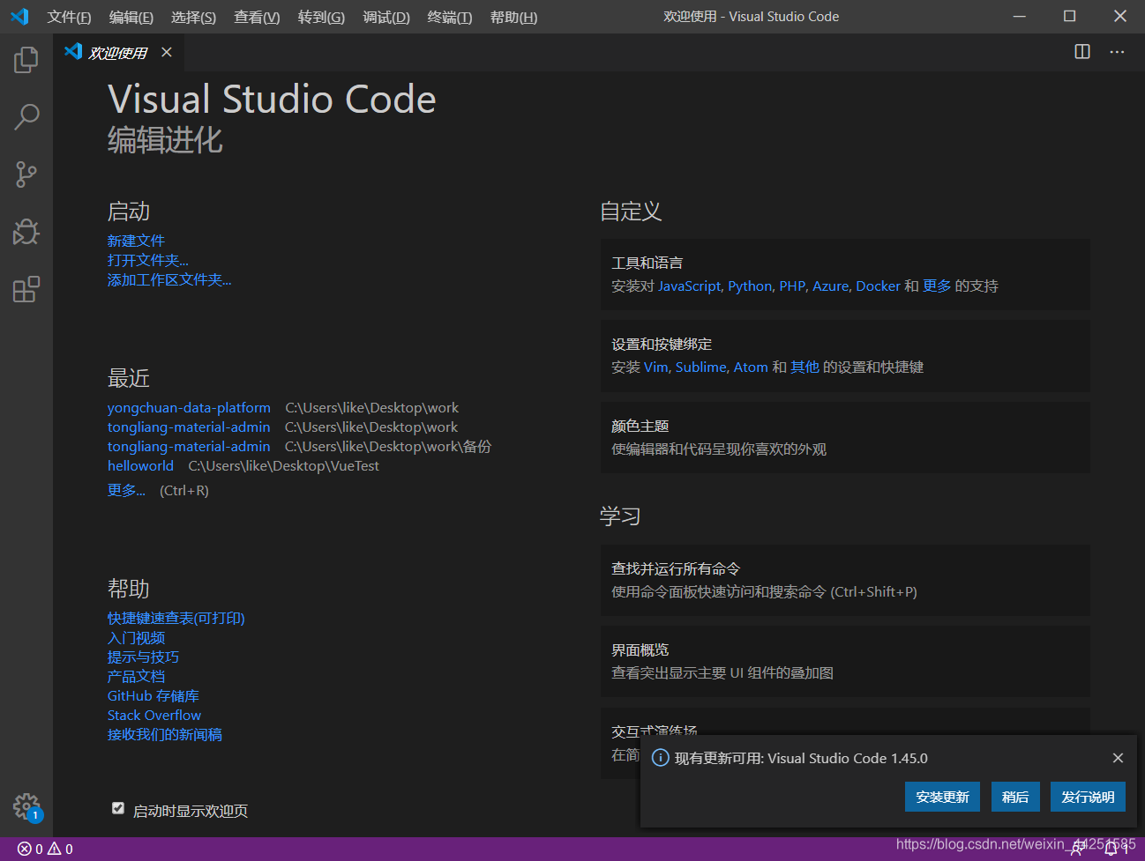Click the 安装更新 button
This screenshot has height=861, width=1145.
point(942,797)
